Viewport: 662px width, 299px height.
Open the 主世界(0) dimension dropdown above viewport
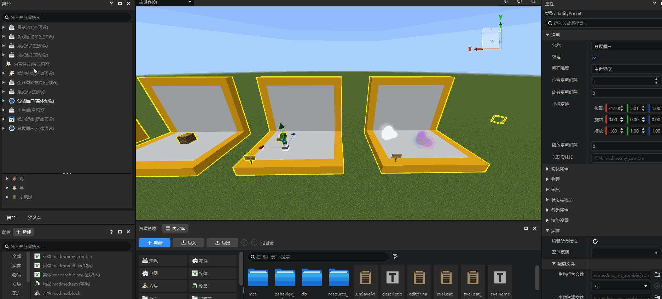pyautogui.click(x=165, y=2)
